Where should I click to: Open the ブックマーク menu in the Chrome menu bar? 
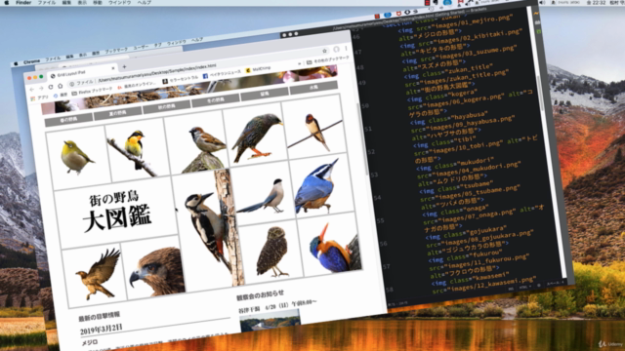point(116,51)
